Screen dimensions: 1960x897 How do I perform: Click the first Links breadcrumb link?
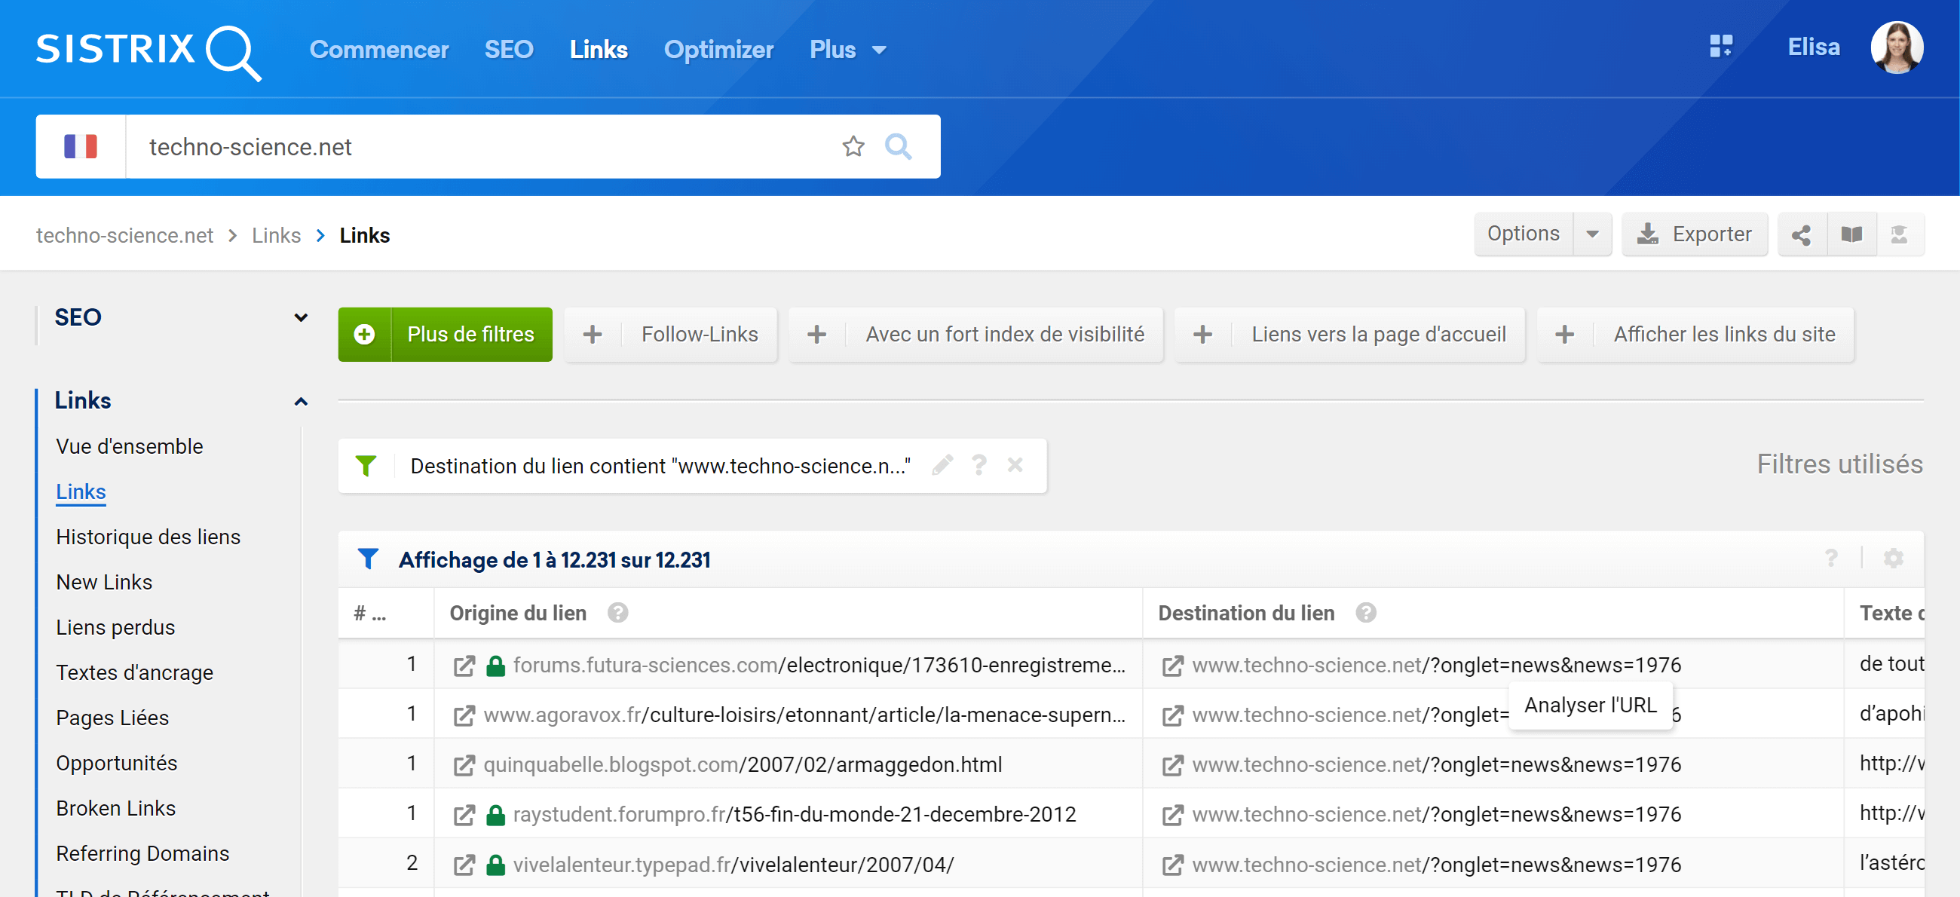tap(276, 235)
